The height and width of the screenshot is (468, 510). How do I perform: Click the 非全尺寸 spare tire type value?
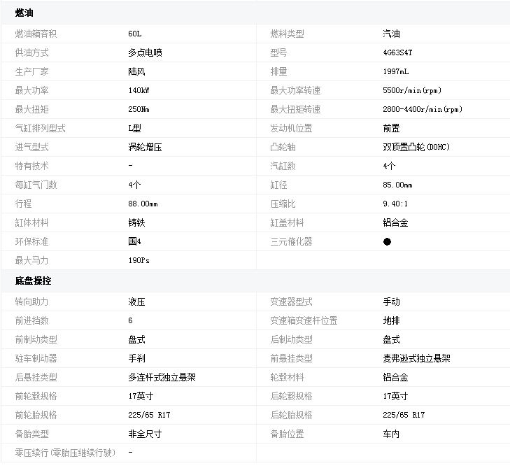pyautogui.click(x=146, y=434)
